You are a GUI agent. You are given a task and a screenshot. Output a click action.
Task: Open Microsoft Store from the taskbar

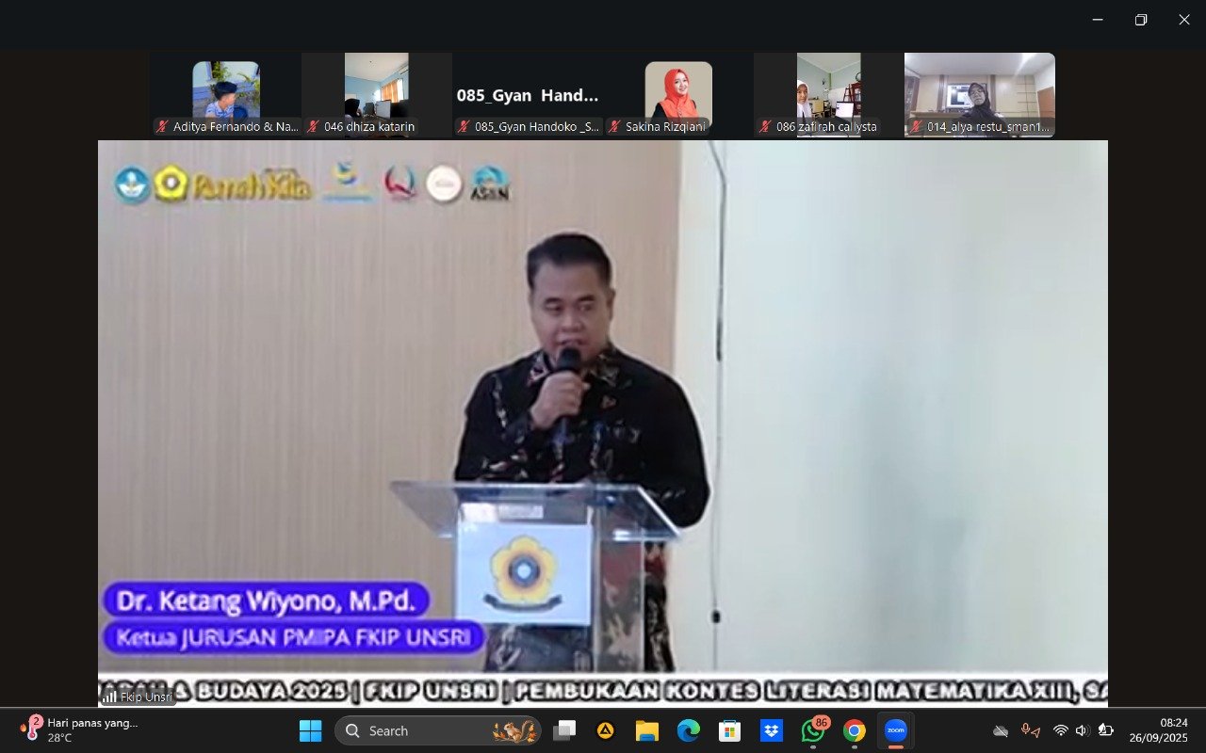[x=729, y=730]
